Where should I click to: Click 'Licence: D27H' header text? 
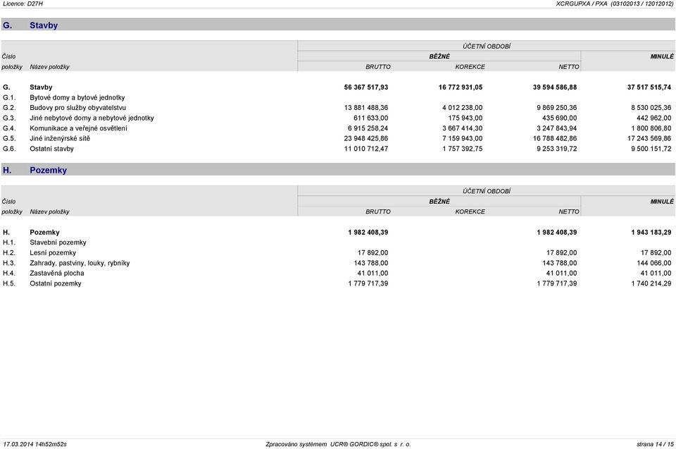click(x=23, y=4)
